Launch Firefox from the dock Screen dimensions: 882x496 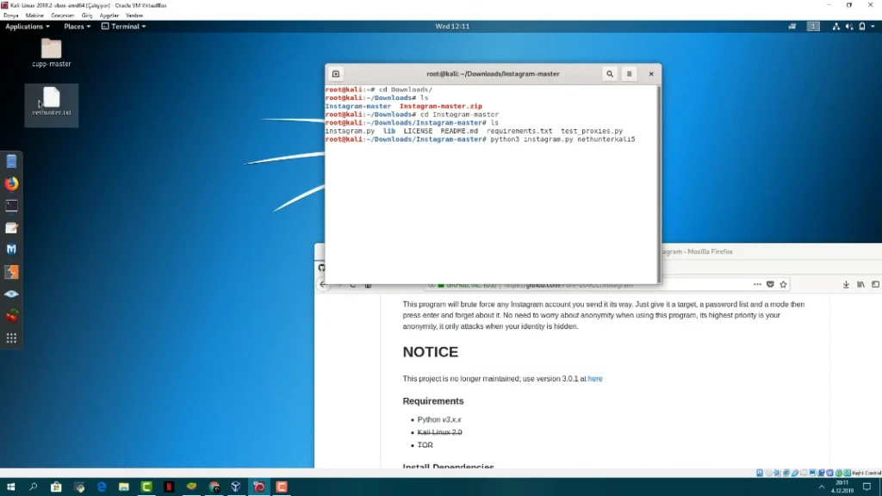pos(11,183)
